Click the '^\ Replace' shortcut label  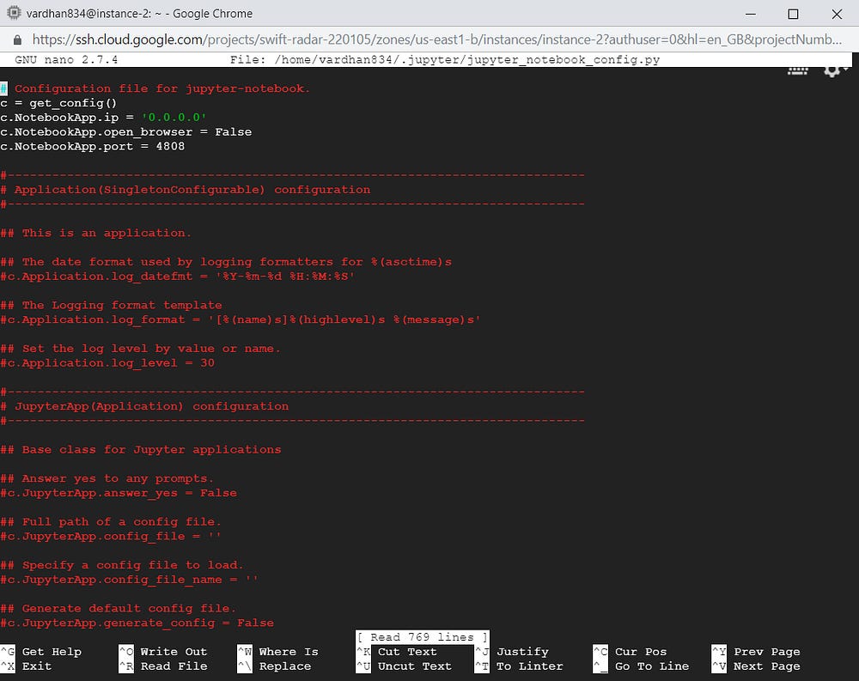point(275,666)
